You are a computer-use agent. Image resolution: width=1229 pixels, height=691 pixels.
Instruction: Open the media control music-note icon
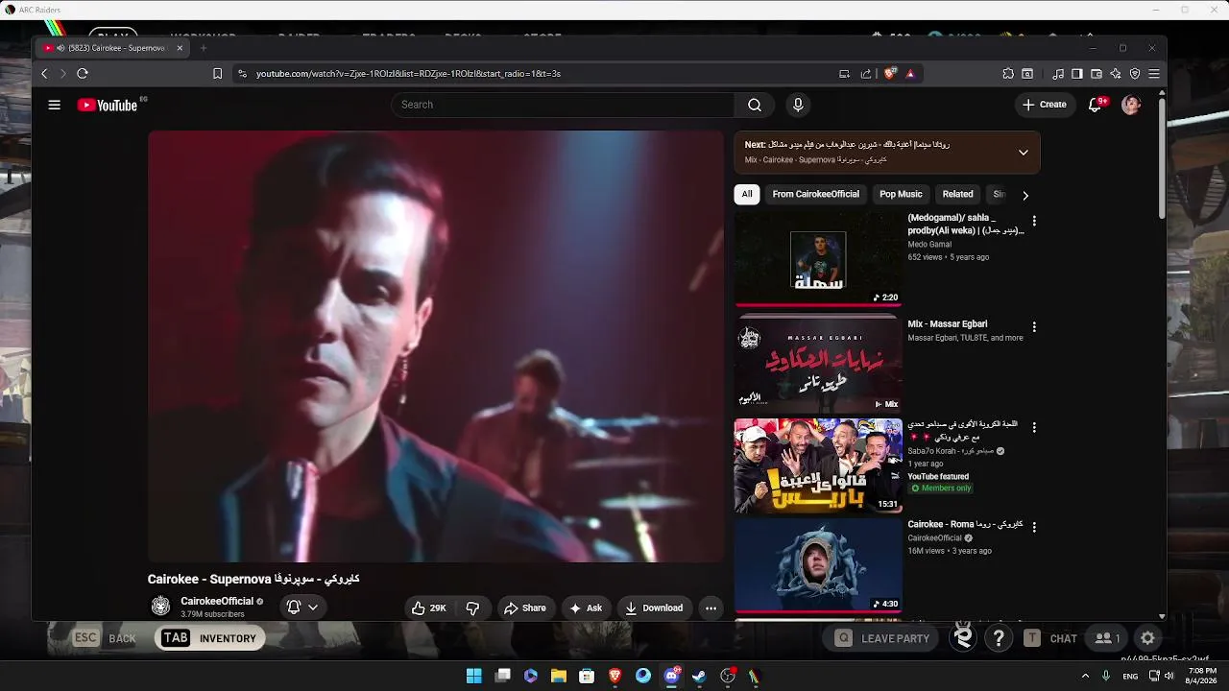tap(1058, 74)
